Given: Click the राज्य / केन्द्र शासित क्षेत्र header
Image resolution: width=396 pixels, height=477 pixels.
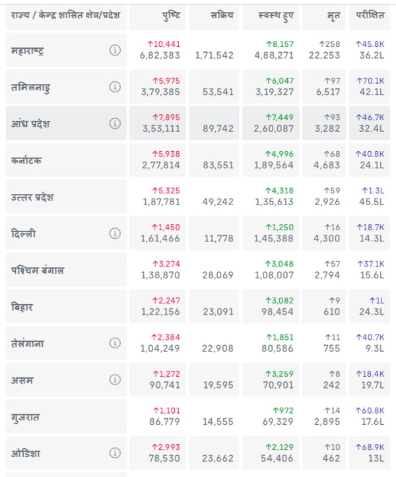Looking at the screenshot, I should tap(65, 15).
